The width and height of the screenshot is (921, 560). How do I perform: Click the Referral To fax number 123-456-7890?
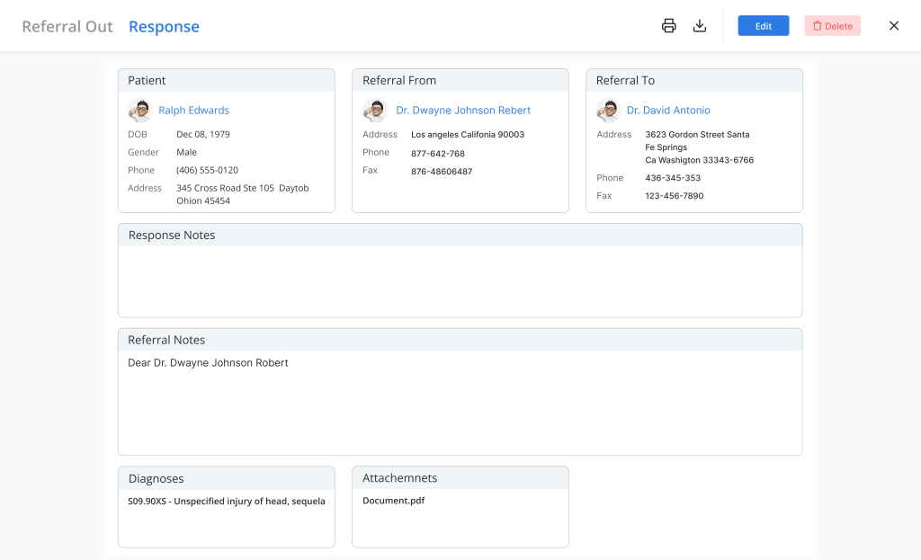[x=674, y=196]
